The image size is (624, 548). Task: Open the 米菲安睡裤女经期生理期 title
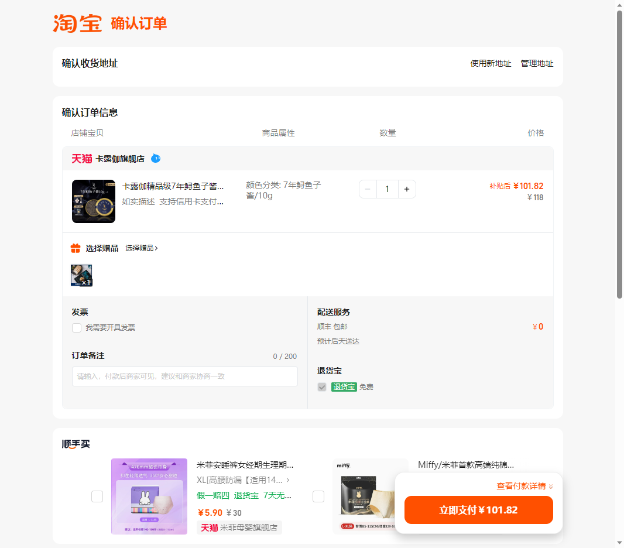click(x=245, y=465)
